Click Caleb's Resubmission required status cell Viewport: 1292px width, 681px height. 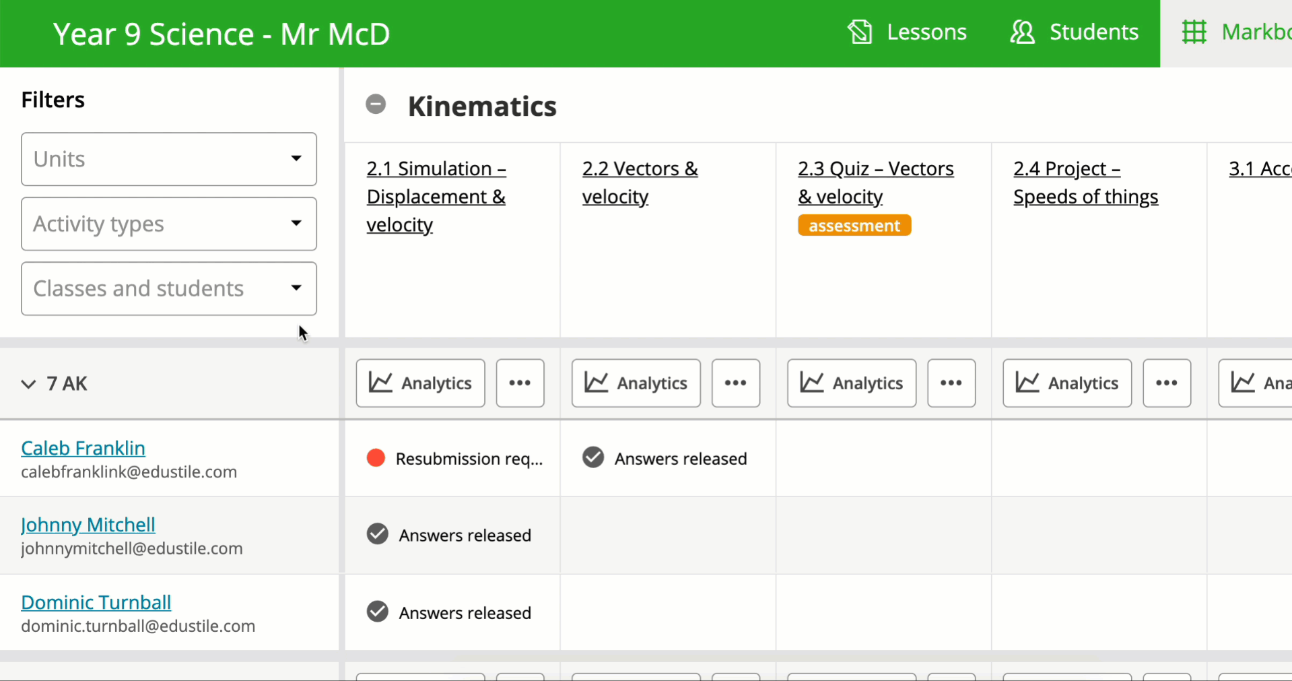click(452, 459)
